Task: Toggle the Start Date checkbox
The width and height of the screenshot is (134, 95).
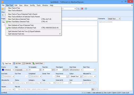Action: click(x=71, y=70)
